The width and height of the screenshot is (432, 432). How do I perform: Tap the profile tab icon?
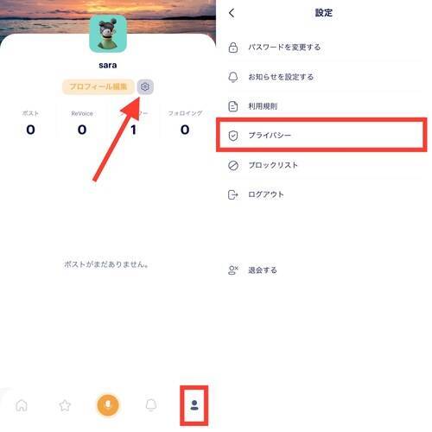click(194, 405)
